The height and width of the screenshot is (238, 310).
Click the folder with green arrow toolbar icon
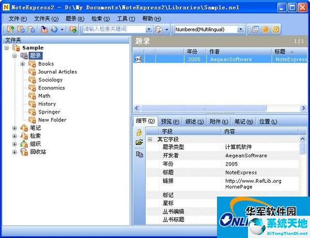pyautogui.click(x=73, y=29)
